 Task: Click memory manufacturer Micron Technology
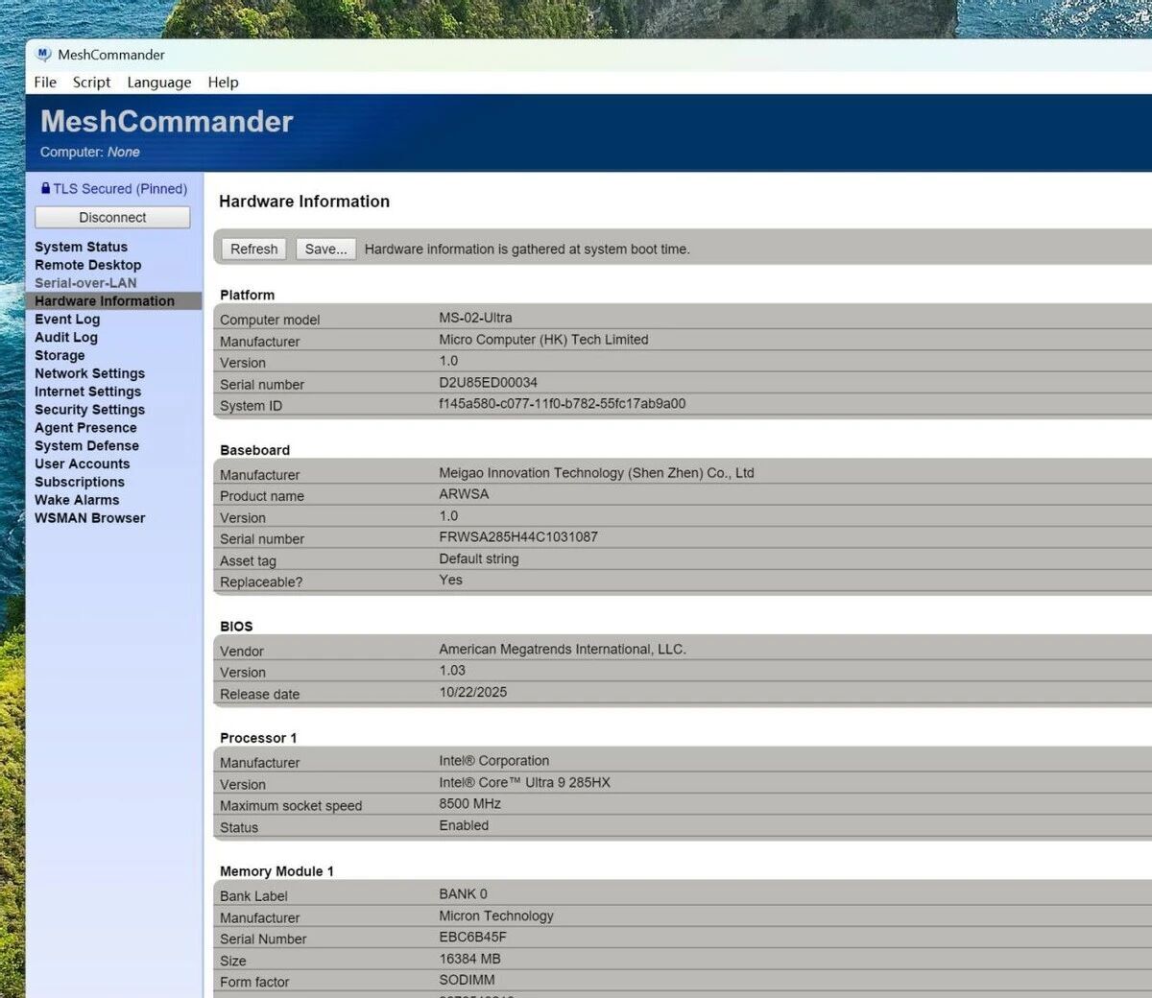click(496, 916)
